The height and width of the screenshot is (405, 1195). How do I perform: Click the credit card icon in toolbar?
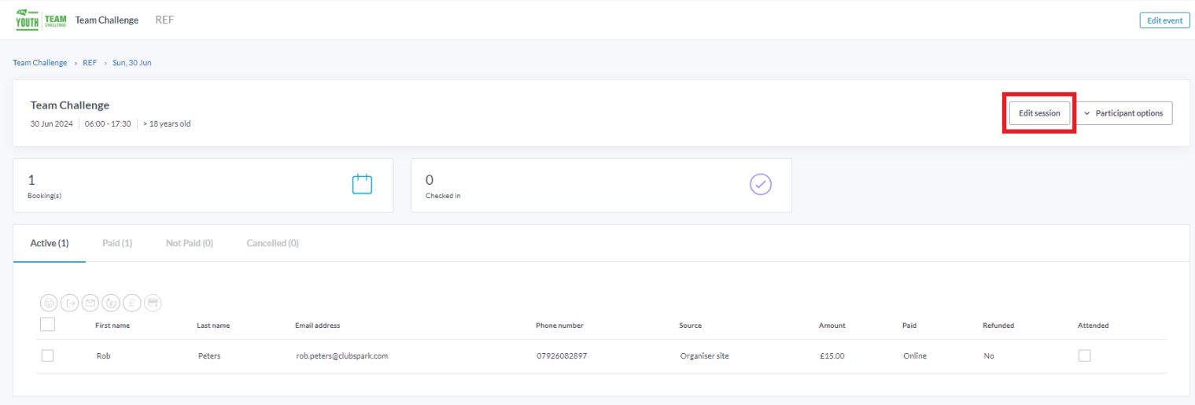point(153,303)
